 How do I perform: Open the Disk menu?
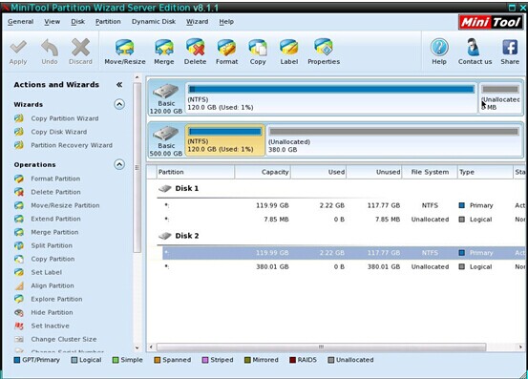[77, 22]
